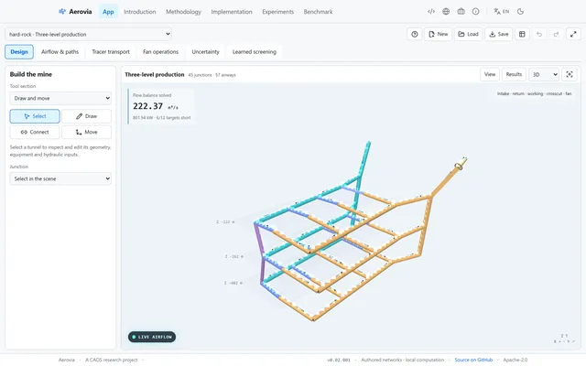Open the Learned screening tab

[255, 52]
